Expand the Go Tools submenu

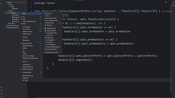(x=31, y=81)
